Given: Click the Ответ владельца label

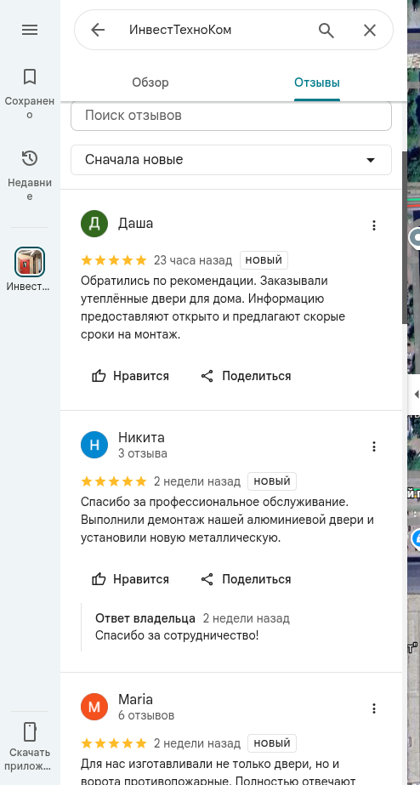Looking at the screenshot, I should coord(145,618).
